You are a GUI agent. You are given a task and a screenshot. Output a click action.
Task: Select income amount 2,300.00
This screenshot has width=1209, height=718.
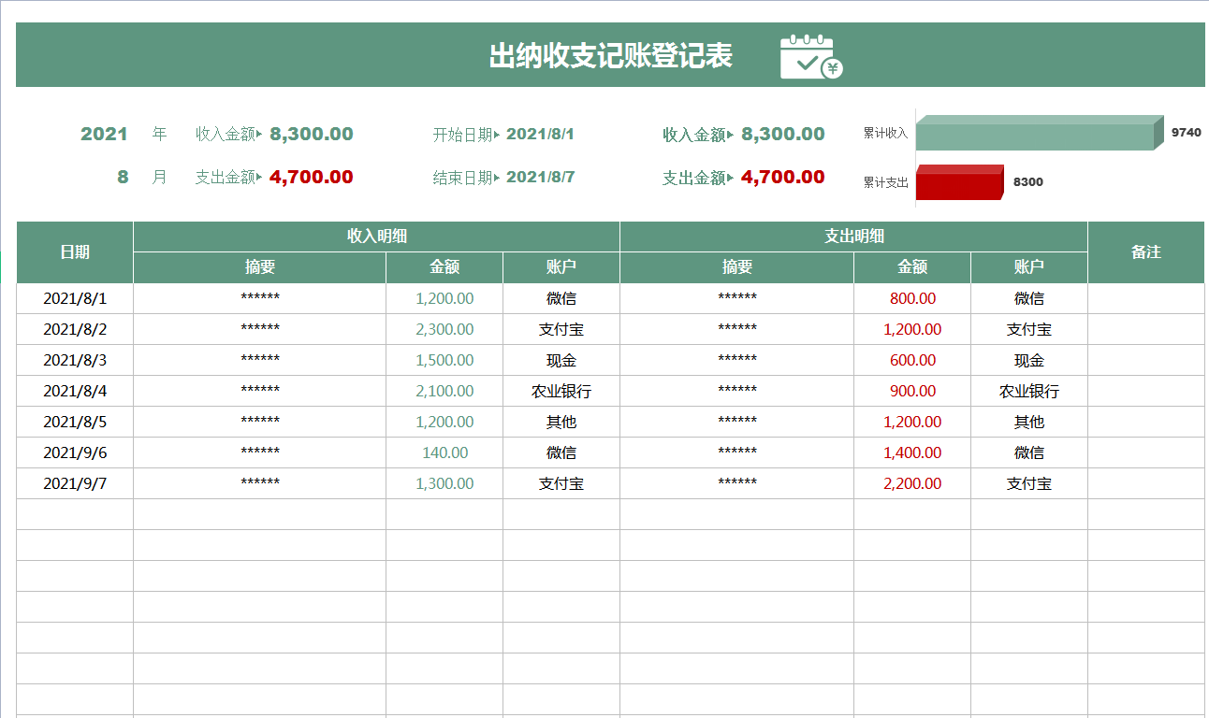444,329
